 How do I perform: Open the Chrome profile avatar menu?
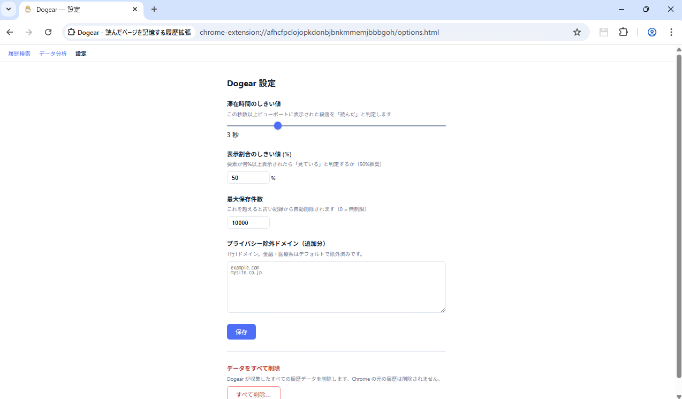click(652, 32)
